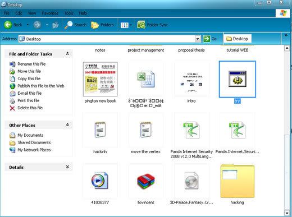Screen dimensions: 292x217
Task: Collapse the Other Places panel
Action: click(67, 125)
